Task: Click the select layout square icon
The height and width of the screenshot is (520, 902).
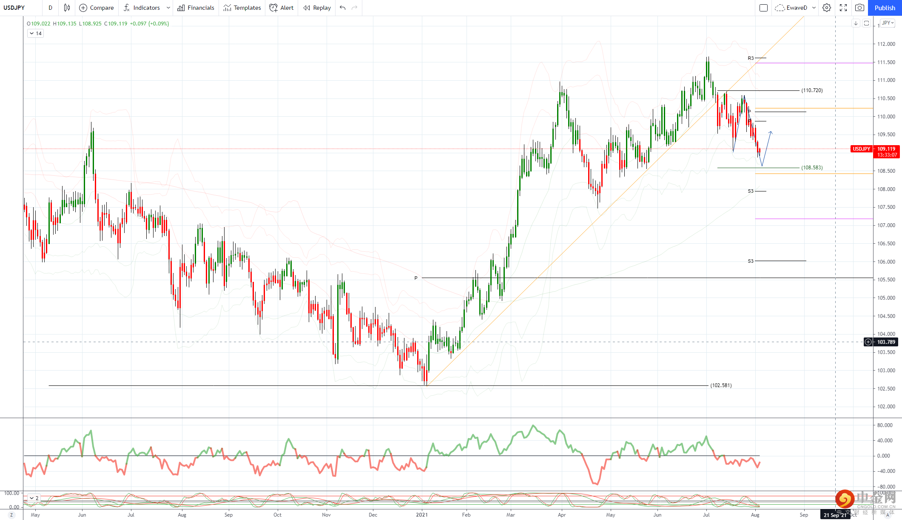Action: (763, 8)
